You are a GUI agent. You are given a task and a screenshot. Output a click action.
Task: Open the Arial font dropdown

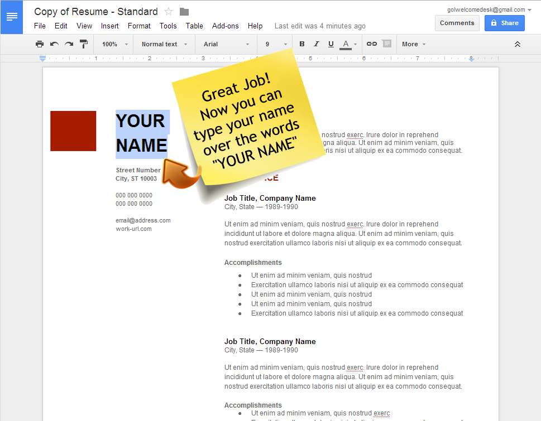[x=226, y=44]
